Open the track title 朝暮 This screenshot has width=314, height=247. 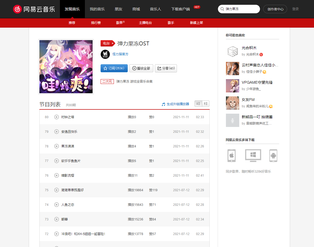tap(64, 219)
